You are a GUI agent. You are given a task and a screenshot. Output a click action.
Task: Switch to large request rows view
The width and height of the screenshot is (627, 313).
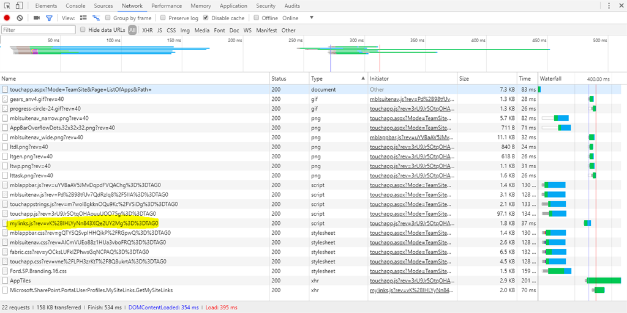pos(83,18)
